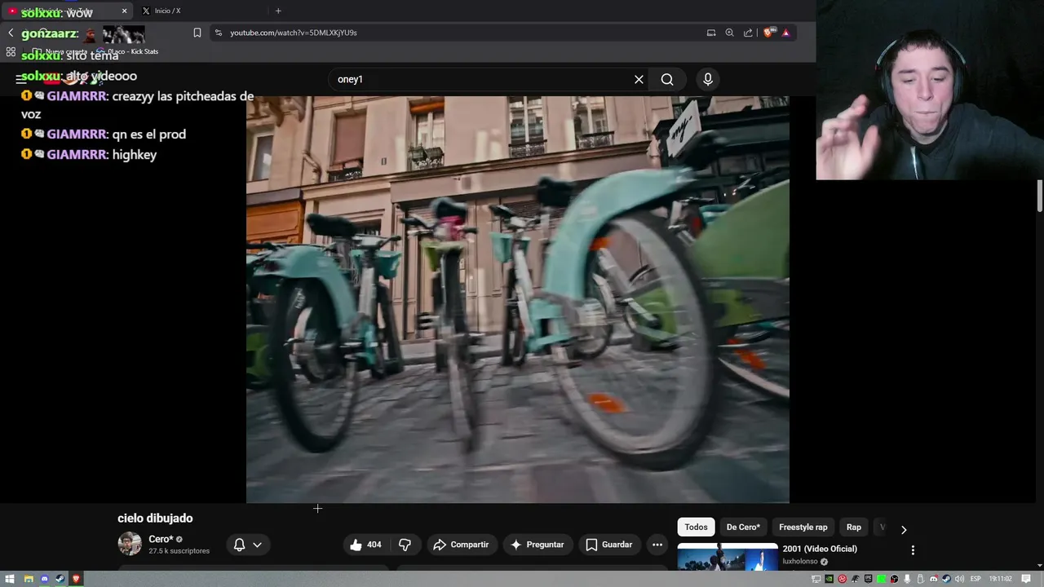Click the NVIDIA tray icon

(829, 579)
